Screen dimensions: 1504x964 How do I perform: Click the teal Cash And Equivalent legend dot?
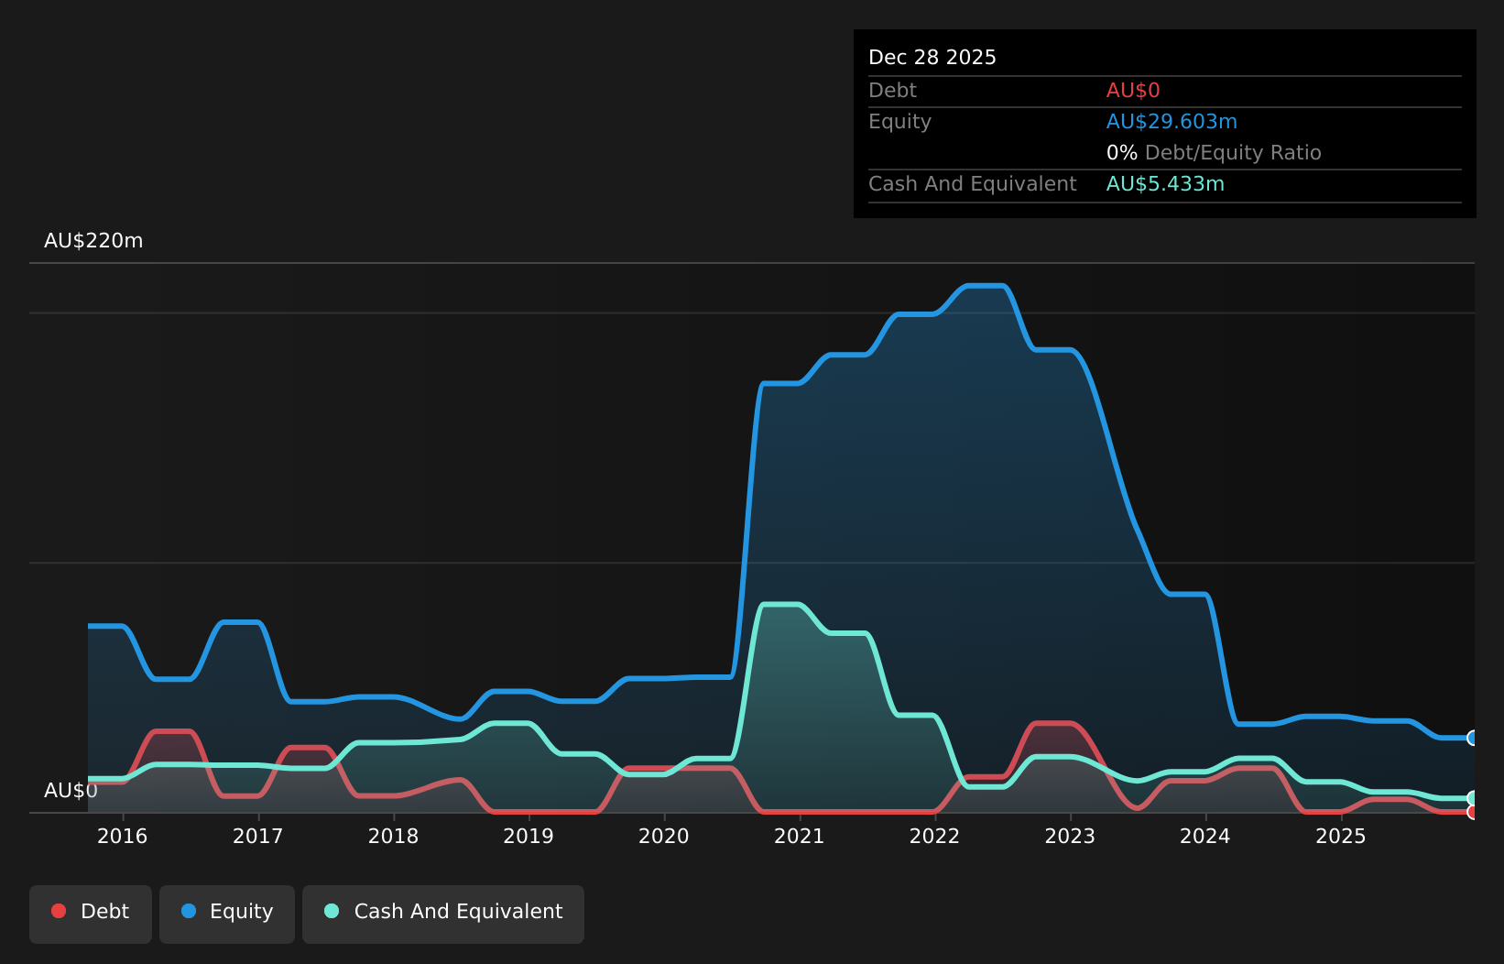pyautogui.click(x=332, y=911)
